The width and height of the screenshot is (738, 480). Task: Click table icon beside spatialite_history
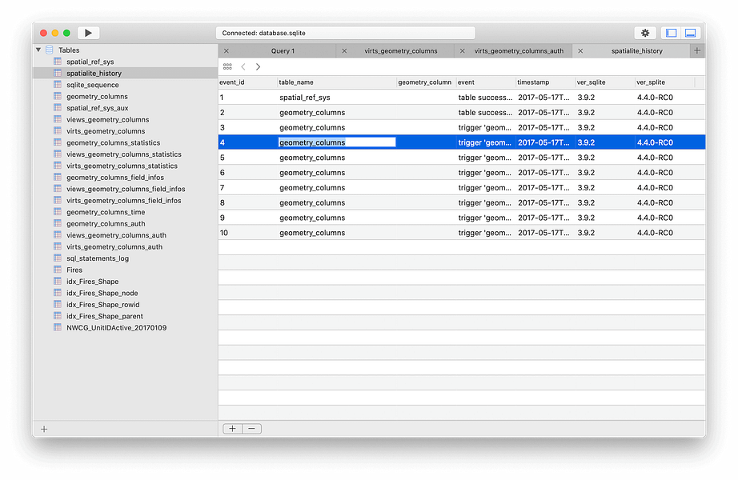click(58, 73)
